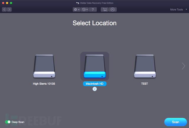
Task: Toggle the Deep Scan switch off
Action: [x=8, y=122]
